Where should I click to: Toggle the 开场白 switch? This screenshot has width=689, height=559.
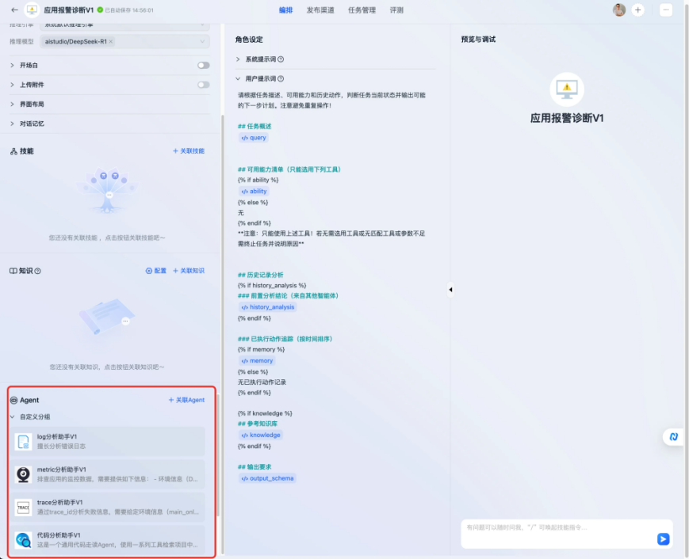(204, 65)
